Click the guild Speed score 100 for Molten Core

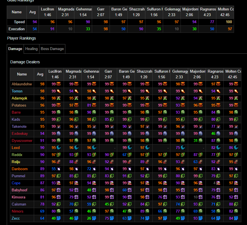pyautogui.click(x=229, y=22)
